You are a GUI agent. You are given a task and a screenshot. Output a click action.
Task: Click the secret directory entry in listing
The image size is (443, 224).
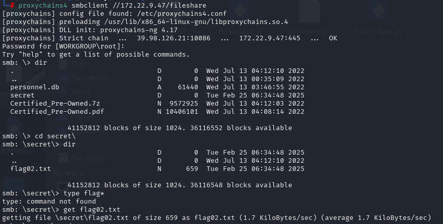22,95
